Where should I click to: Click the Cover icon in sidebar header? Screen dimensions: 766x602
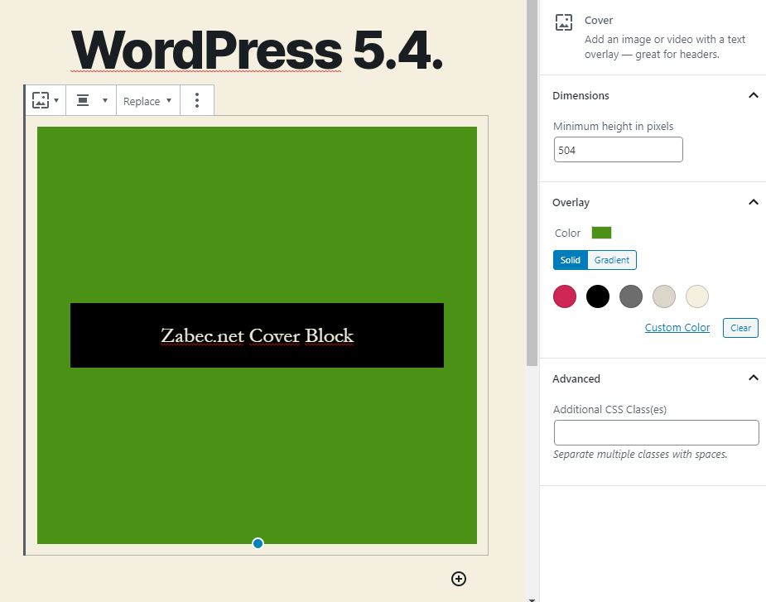(x=564, y=23)
